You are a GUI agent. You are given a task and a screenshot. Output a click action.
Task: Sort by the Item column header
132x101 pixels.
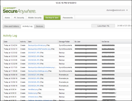[x=43, y=42]
